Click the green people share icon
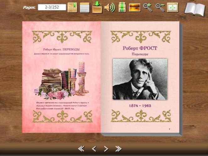 122,7
